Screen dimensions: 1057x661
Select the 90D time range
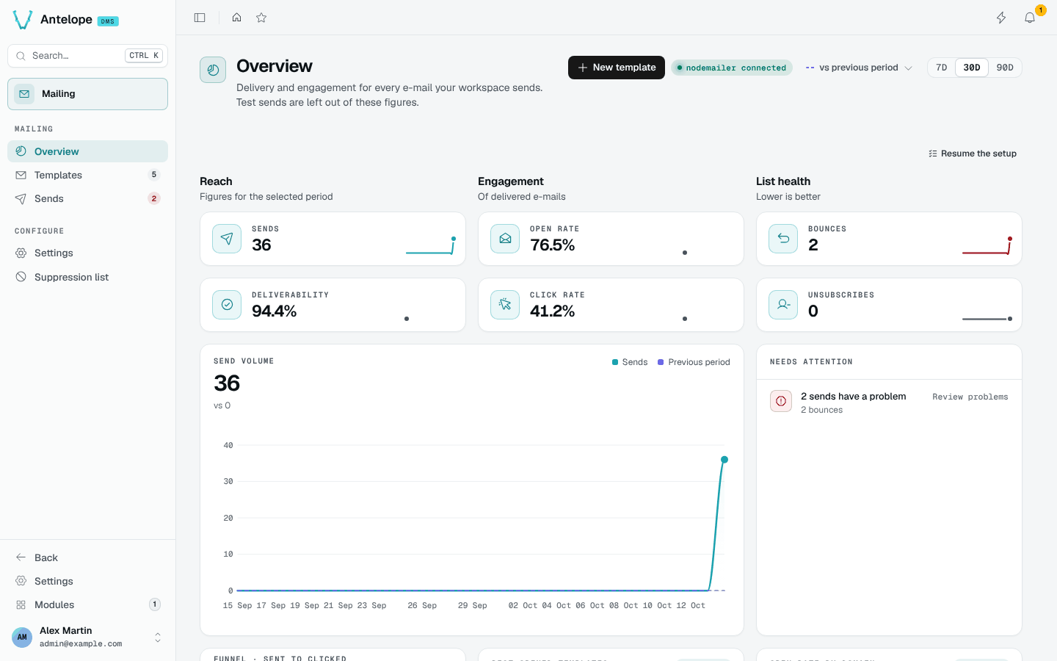1005,68
